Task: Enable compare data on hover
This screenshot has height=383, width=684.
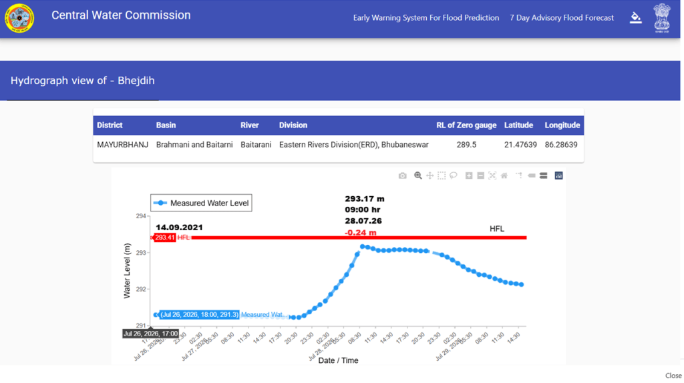Action: pyautogui.click(x=544, y=175)
